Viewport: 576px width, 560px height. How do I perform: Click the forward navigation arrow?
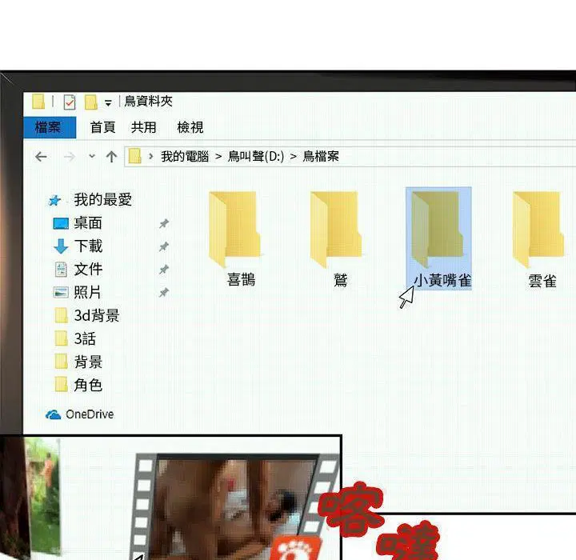click(x=69, y=157)
